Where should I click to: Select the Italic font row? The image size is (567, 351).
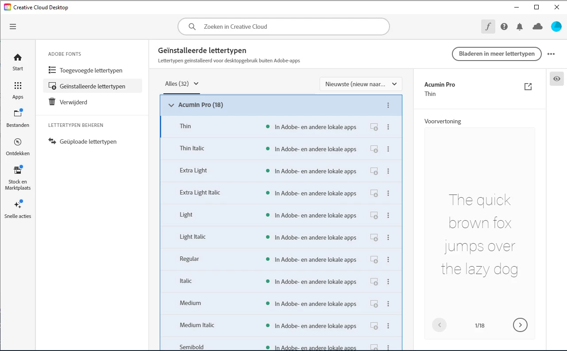point(281,282)
